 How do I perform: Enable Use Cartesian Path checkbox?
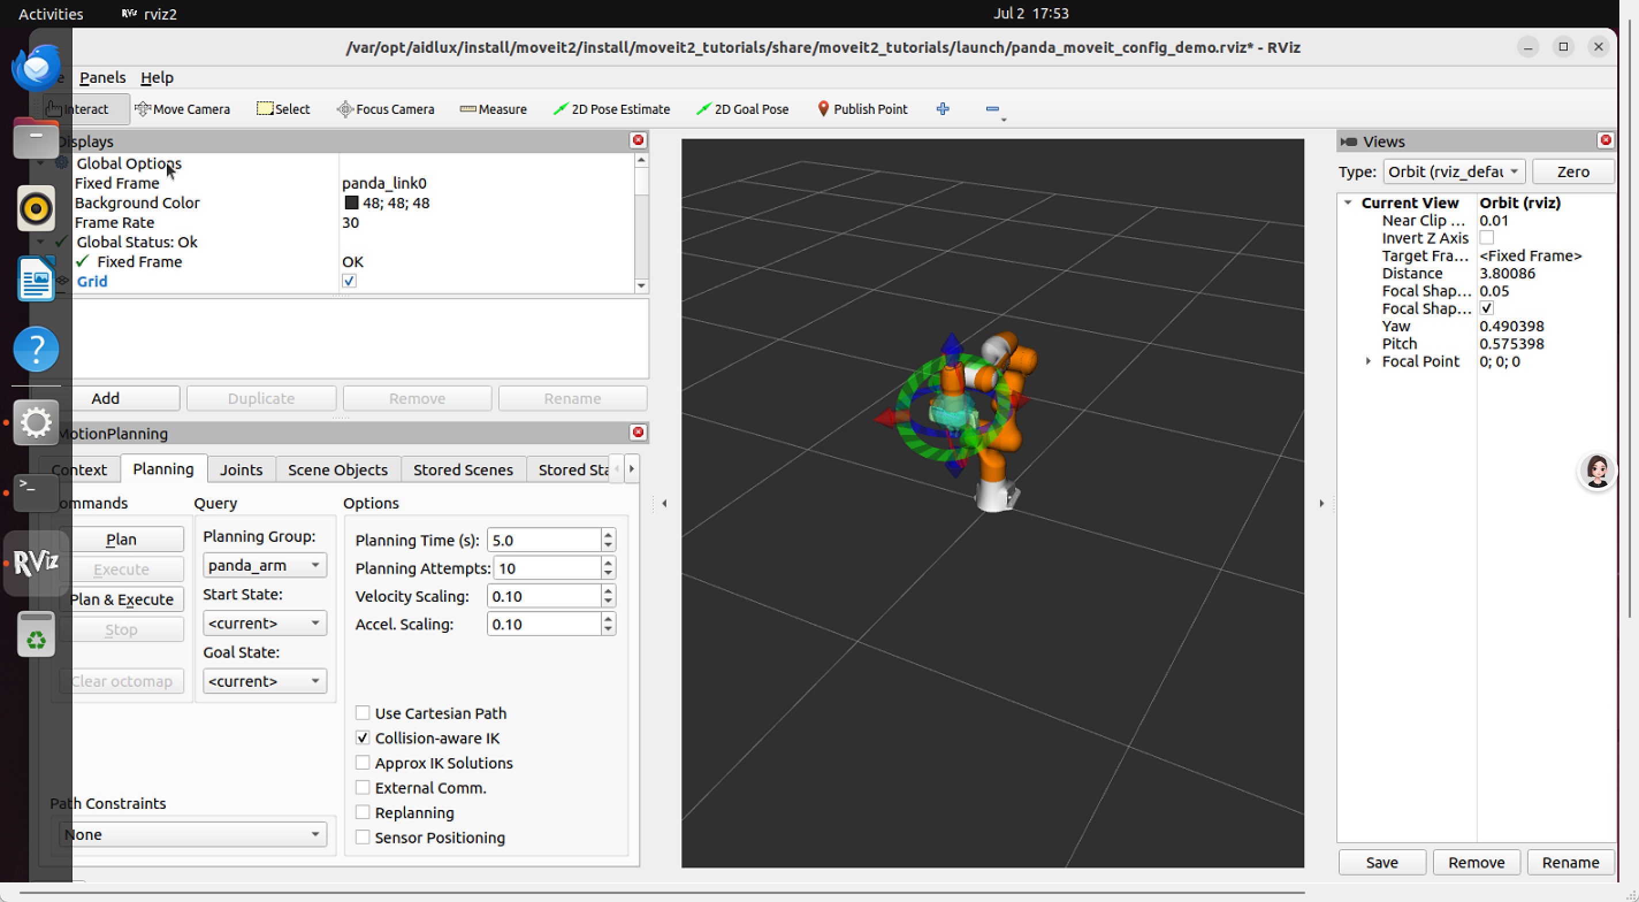[x=363, y=712]
